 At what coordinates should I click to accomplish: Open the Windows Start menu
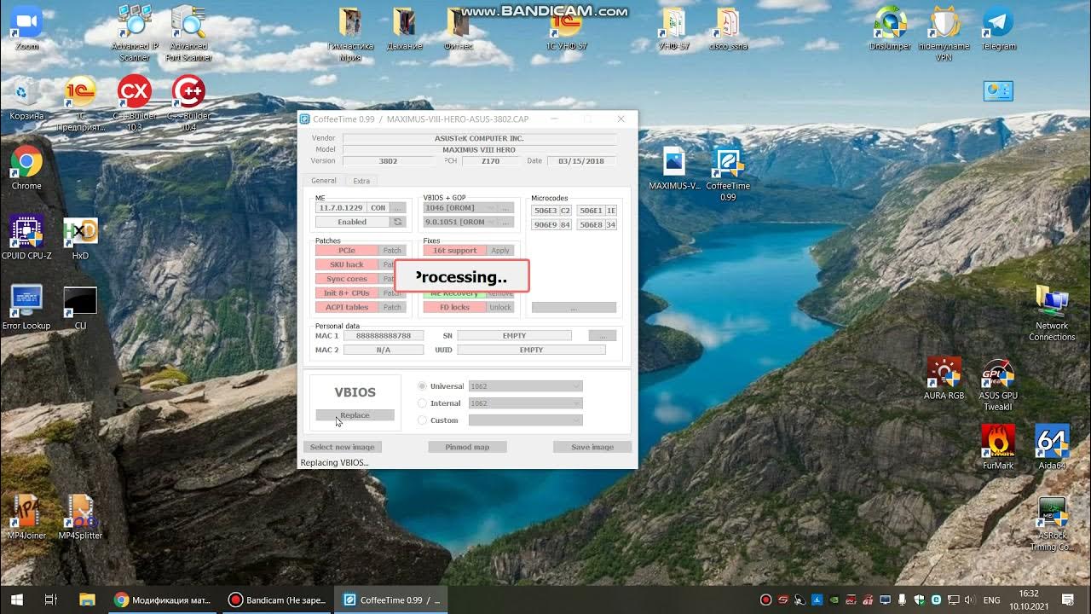tap(16, 600)
